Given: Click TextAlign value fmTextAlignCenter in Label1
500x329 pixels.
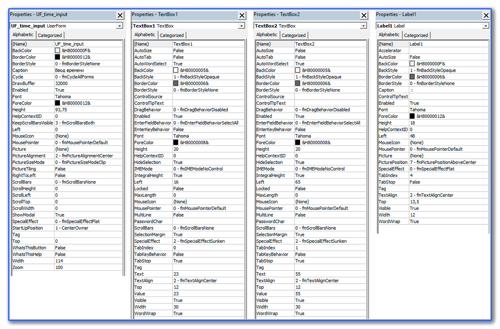Looking at the screenshot, I should click(x=449, y=195).
